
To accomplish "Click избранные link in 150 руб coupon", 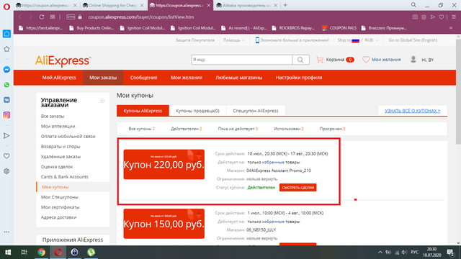I will click(x=273, y=222).
